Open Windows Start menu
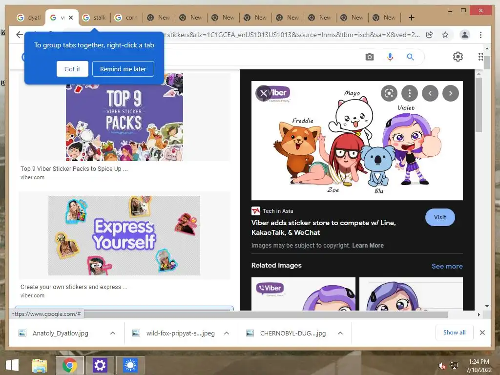Viewport: 500px width, 375px height. [x=12, y=365]
